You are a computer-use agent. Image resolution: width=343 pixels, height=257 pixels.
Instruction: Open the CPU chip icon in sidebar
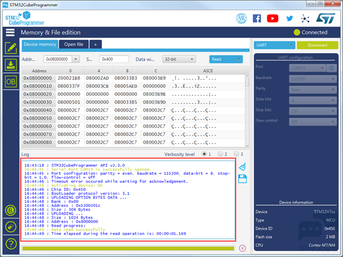tap(11, 210)
